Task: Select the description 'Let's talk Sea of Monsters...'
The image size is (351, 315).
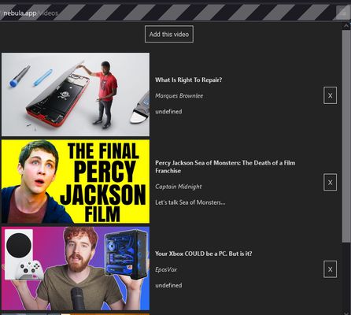Action: click(190, 202)
